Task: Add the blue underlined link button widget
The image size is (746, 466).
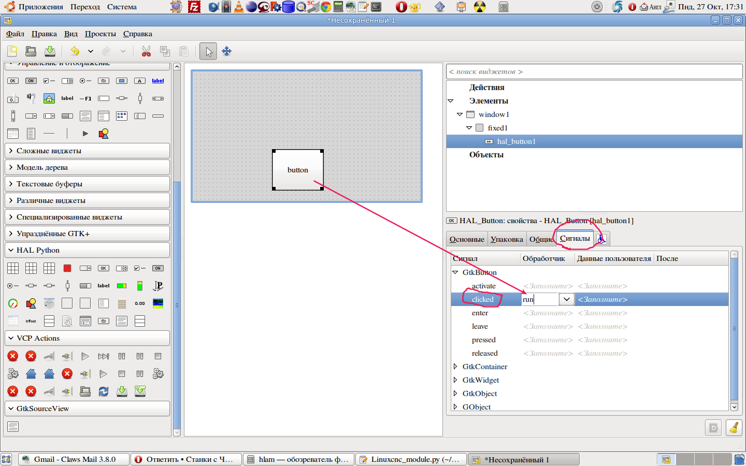Action: point(158,81)
